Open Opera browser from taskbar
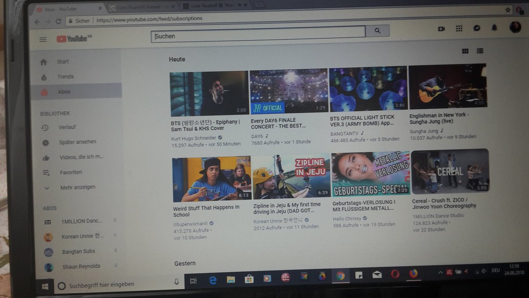Viewport: 529px width, 298px height. (395, 274)
